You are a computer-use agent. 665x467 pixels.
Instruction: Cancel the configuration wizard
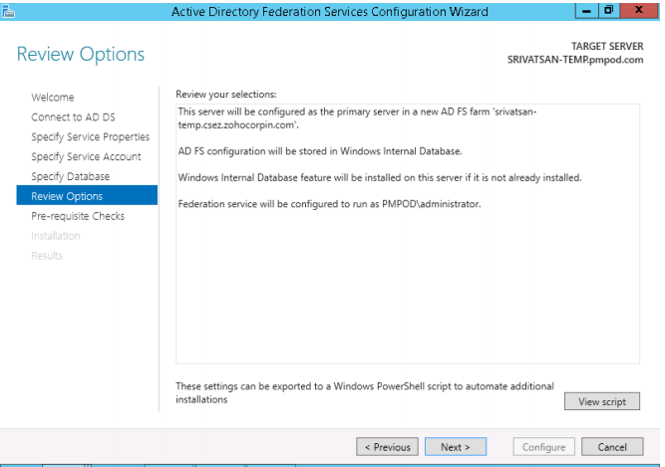611,447
